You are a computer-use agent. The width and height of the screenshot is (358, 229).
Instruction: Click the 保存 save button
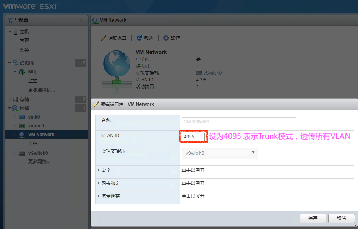tap(313, 218)
